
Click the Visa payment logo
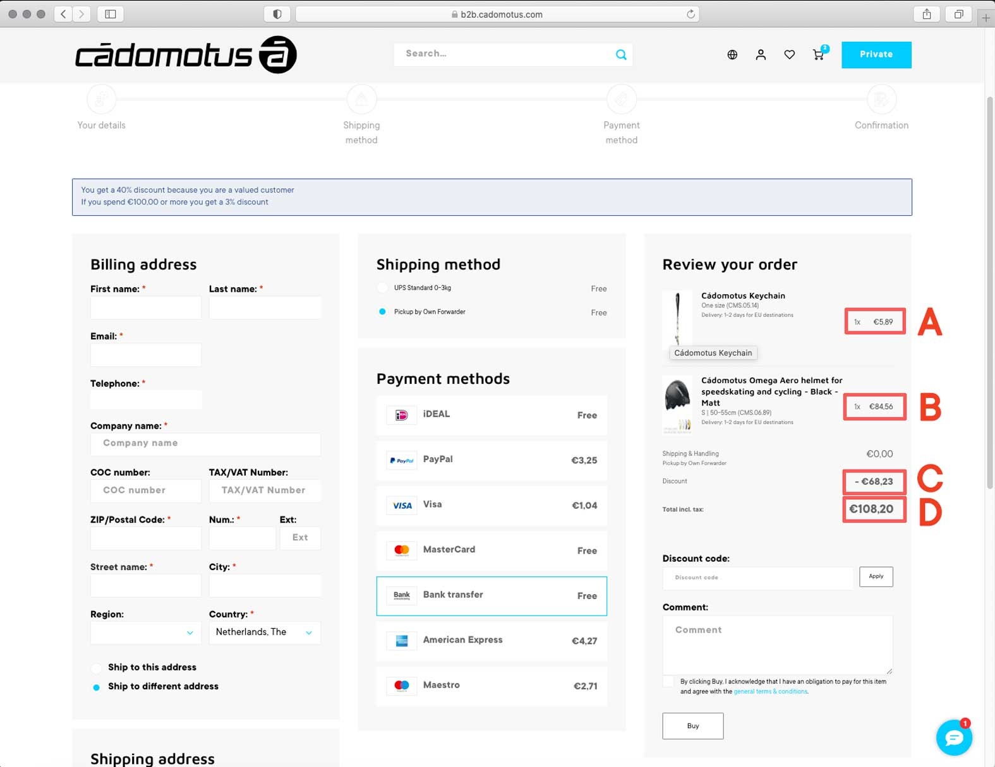(x=402, y=505)
